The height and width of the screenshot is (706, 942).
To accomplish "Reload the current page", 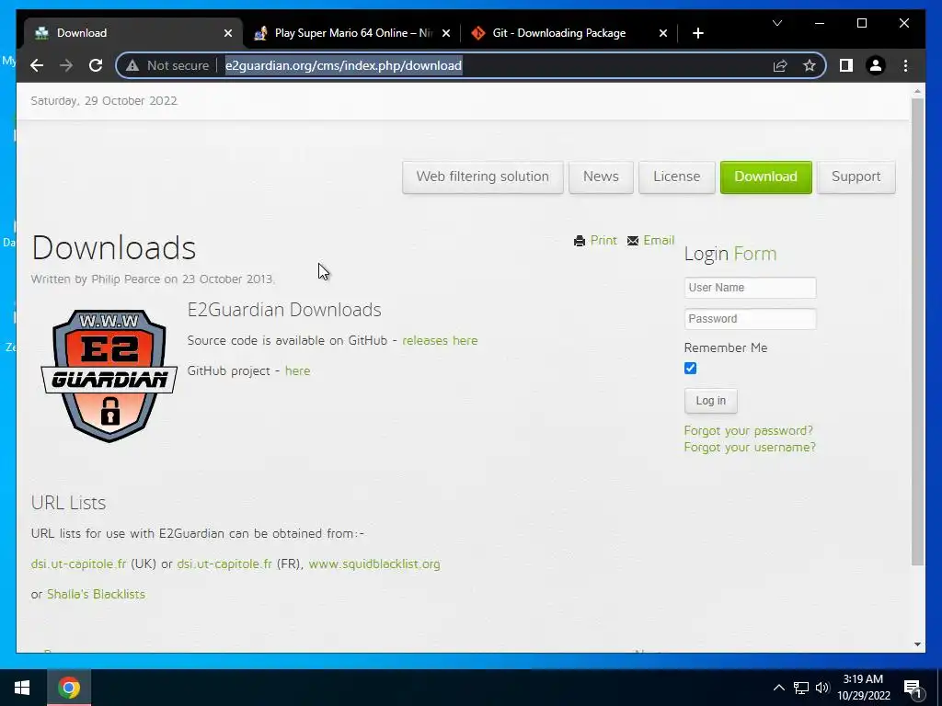I will point(96,65).
